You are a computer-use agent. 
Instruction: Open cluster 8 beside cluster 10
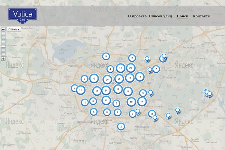[93, 101]
